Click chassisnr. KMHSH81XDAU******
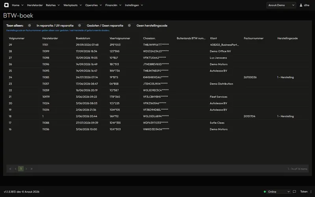Screen dimensions: 315x197 [156, 77]
